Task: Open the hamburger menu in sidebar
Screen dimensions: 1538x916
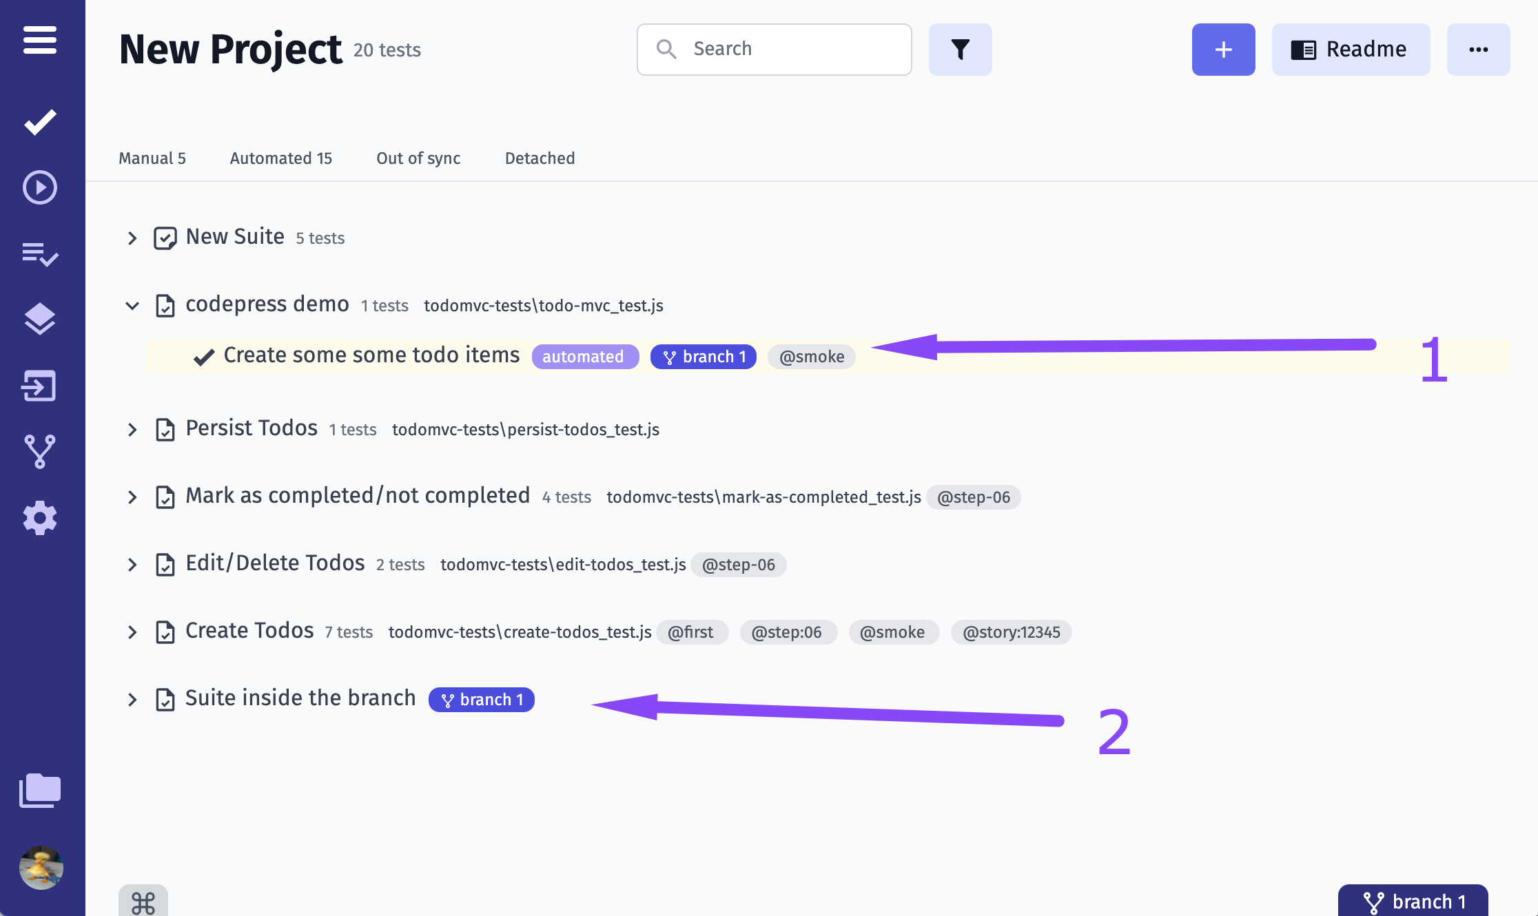Action: (x=40, y=40)
